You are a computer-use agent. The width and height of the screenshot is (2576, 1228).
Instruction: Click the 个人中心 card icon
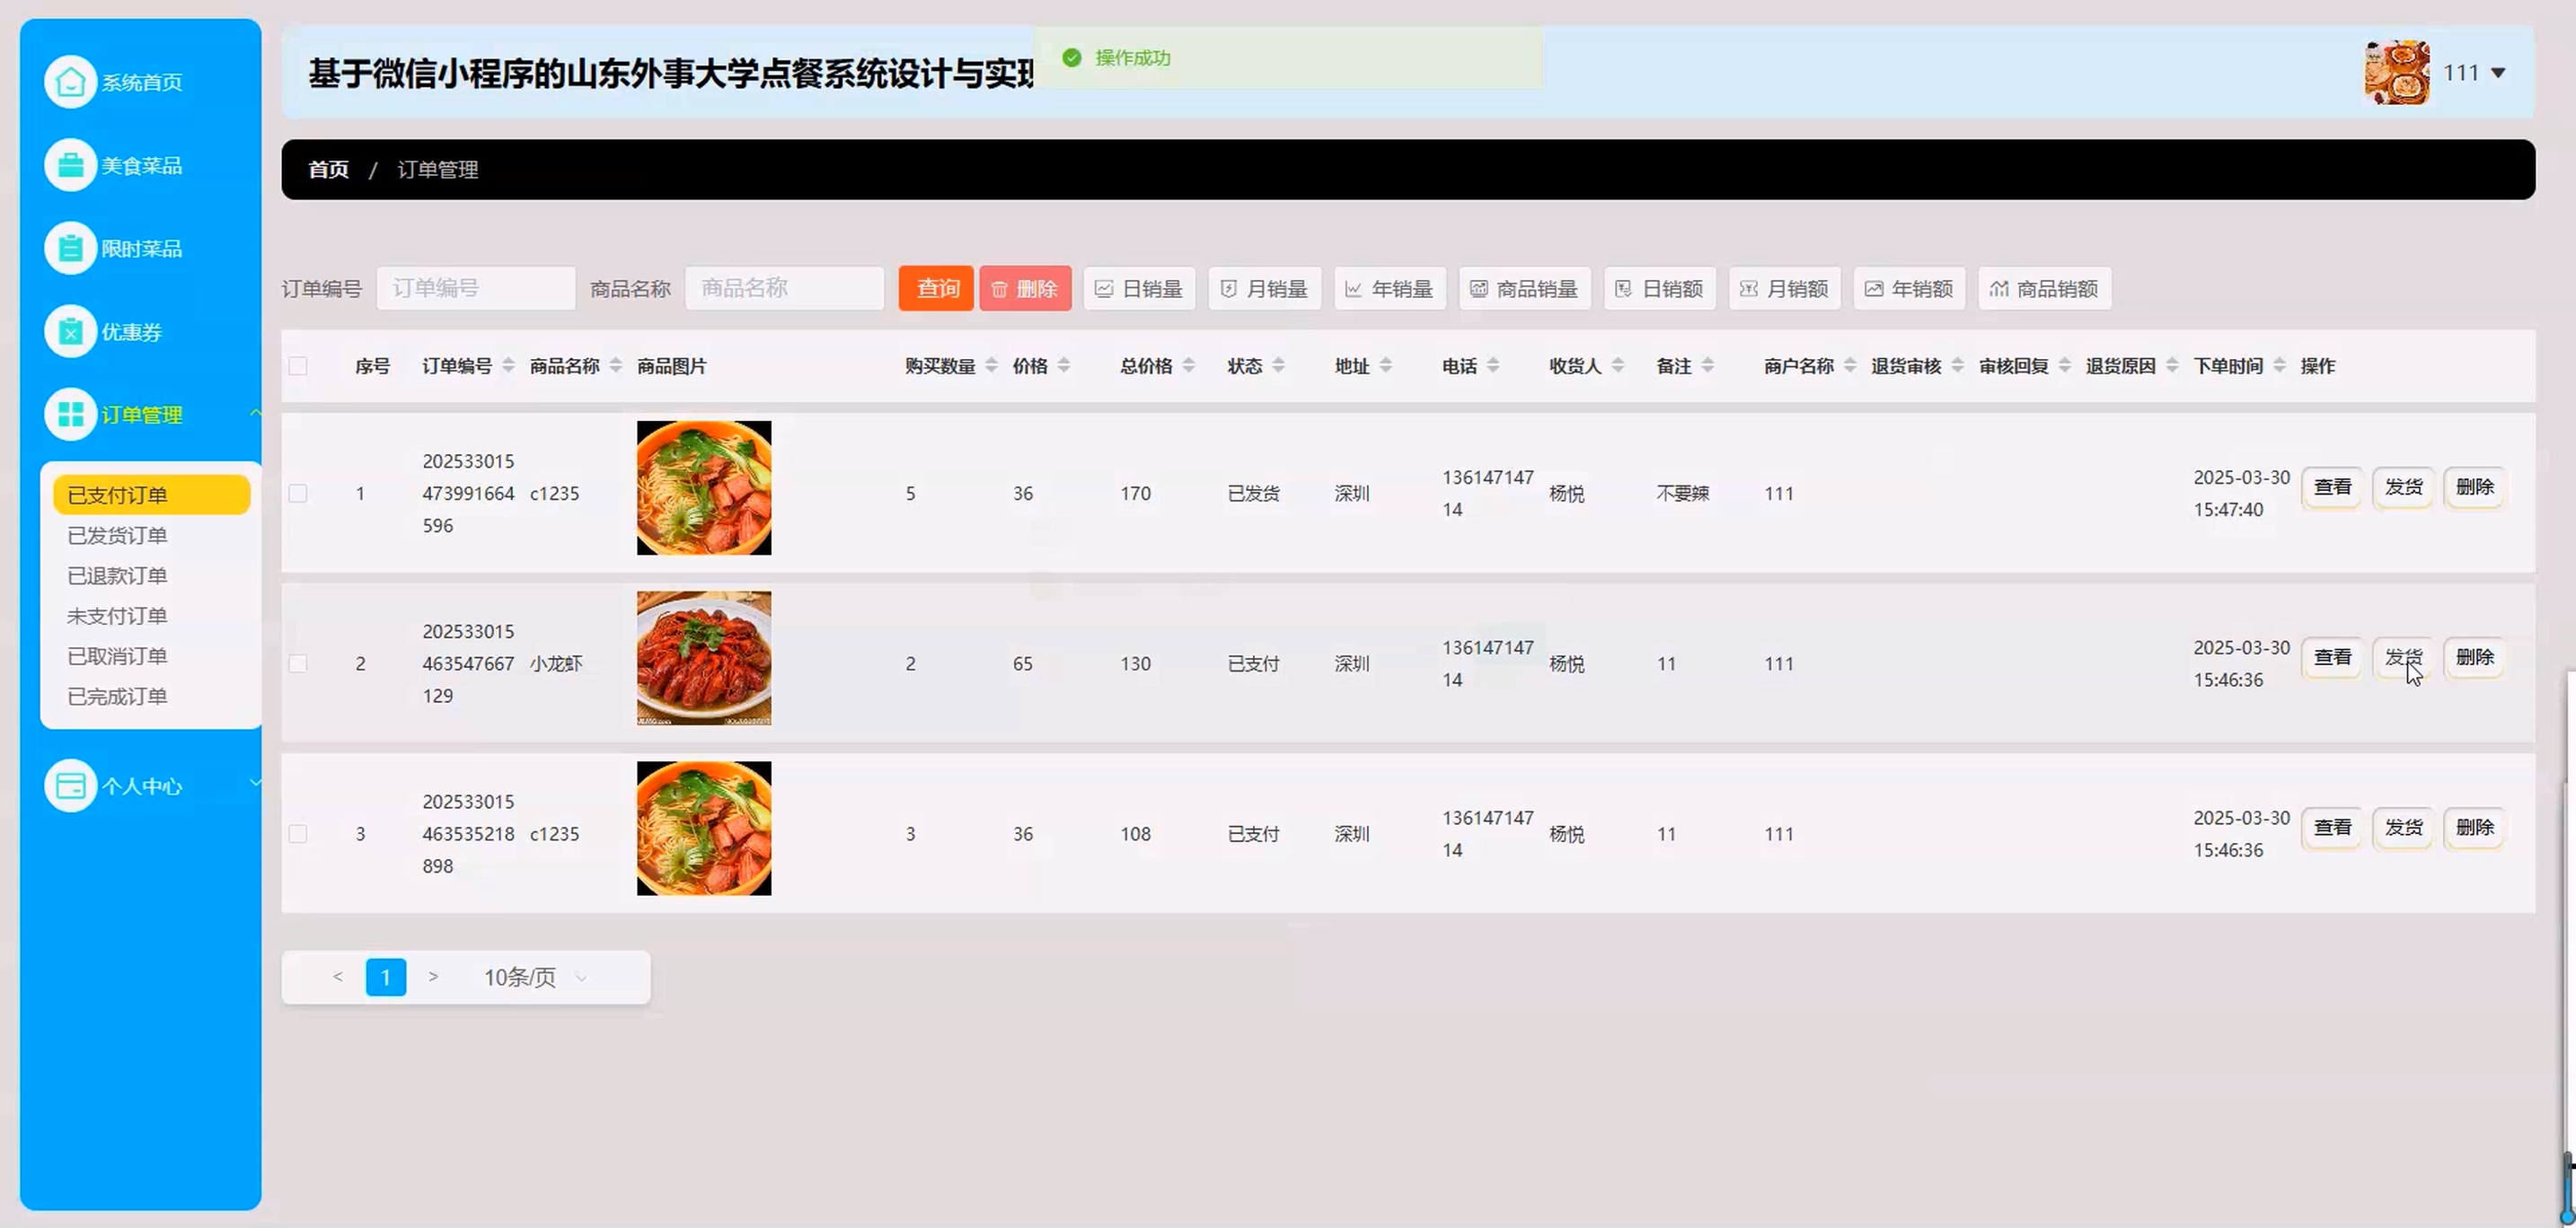(70, 785)
